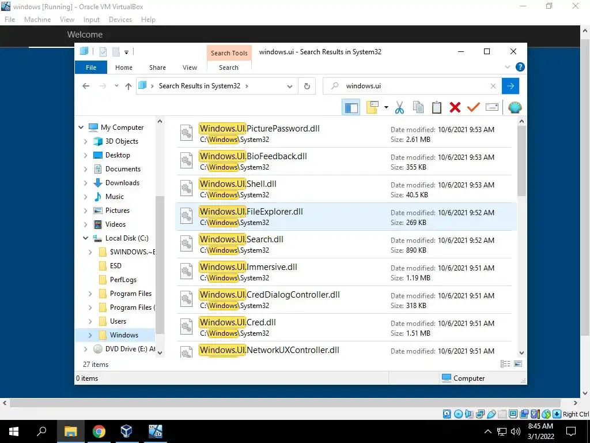This screenshot has height=443, width=590.
Task: Select DVD Drive (E:) in the tree
Action: pyautogui.click(x=130, y=349)
